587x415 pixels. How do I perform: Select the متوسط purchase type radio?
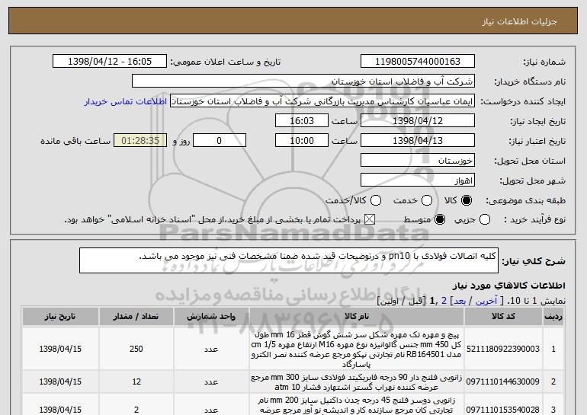point(440,219)
